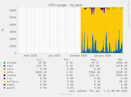Click the purple irq legend swatch
The height and width of the screenshot is (97, 131).
click(4, 78)
